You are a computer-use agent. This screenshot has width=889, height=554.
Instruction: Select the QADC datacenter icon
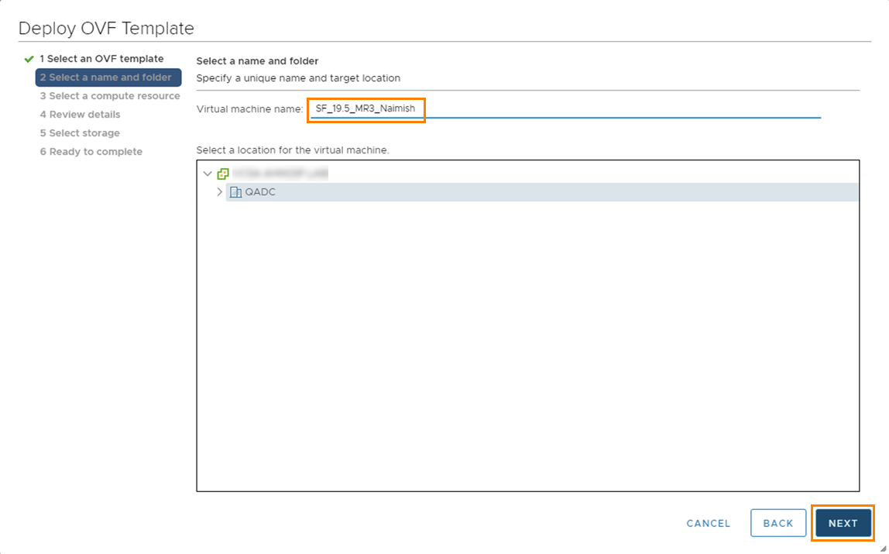point(234,191)
